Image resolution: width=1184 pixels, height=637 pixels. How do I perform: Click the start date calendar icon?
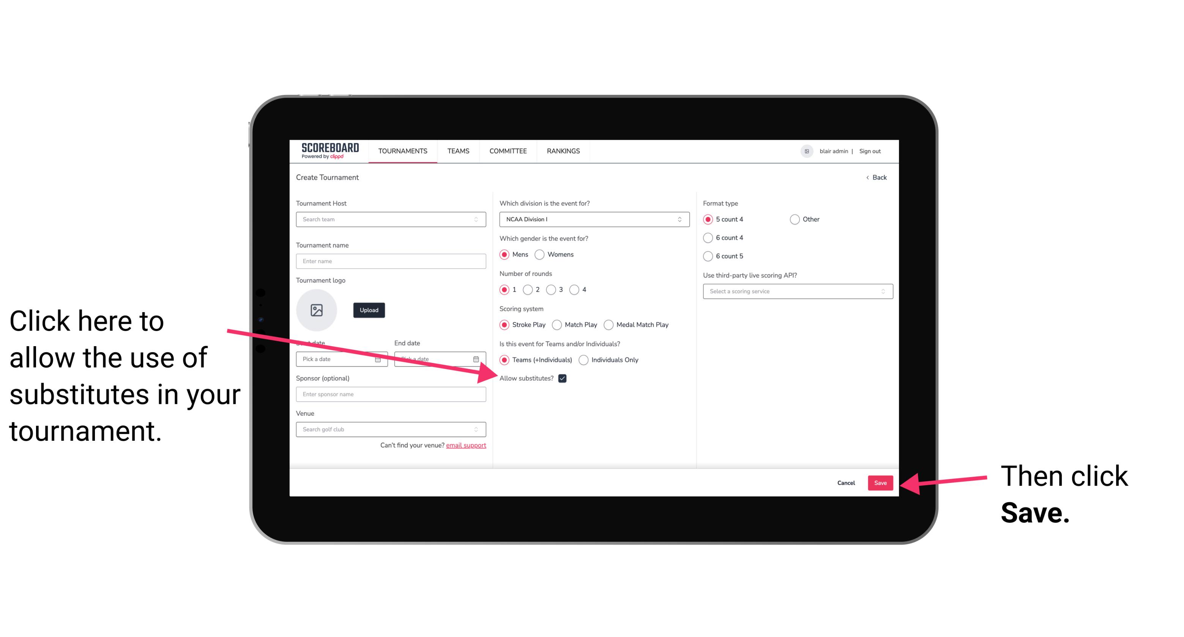click(x=380, y=359)
